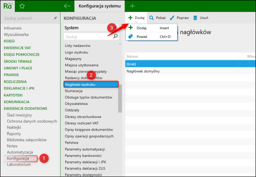Select Okresy obrachunkowe

[83, 117]
